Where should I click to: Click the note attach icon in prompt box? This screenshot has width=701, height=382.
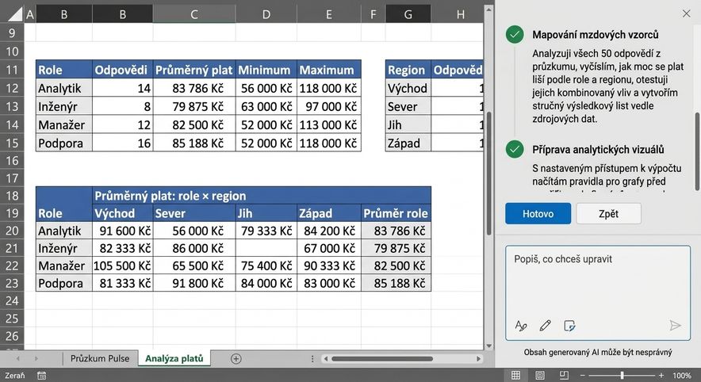click(569, 326)
